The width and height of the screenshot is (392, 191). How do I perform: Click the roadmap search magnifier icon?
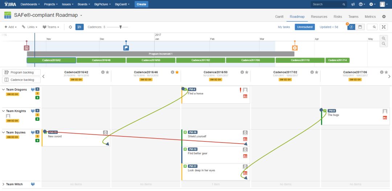[374, 27]
